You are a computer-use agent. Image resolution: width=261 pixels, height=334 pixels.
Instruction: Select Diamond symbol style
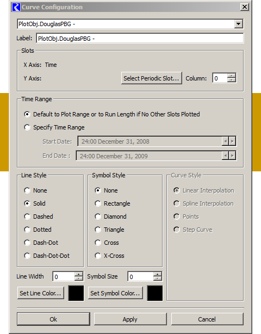[111, 217]
